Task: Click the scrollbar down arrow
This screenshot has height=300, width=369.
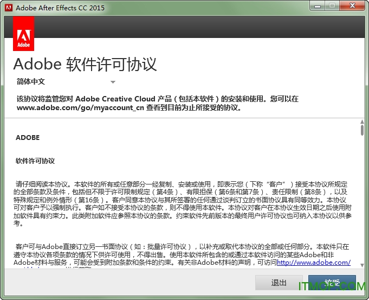Action: 362,265
